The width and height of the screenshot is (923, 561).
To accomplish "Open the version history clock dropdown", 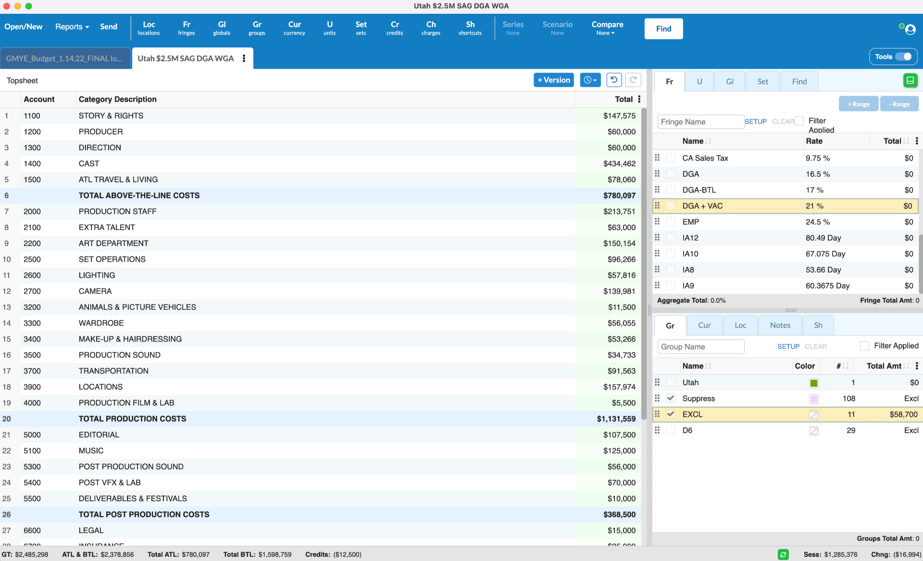I will point(590,80).
